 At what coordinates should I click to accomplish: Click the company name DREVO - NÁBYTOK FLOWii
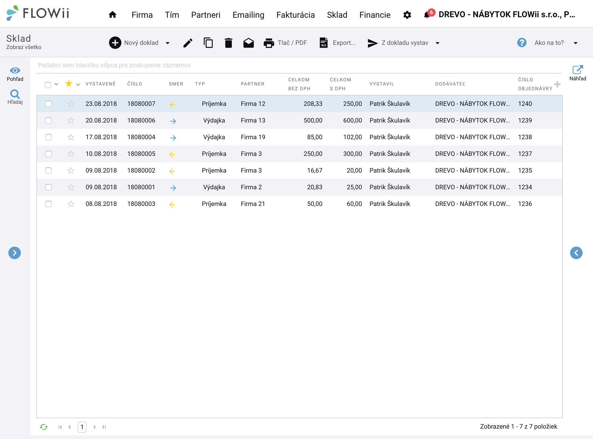point(507,14)
